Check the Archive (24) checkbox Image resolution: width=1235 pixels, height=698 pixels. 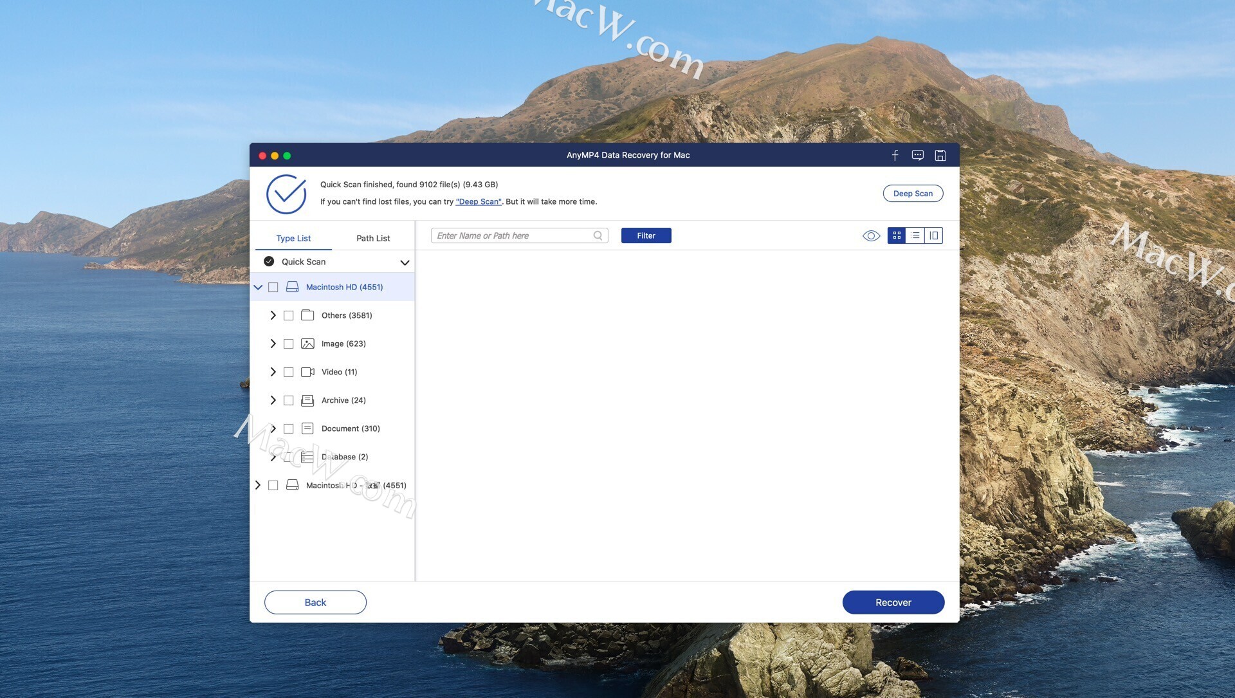click(289, 400)
